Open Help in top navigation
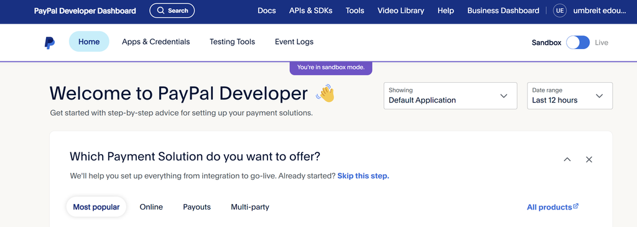This screenshot has width=637, height=227. (x=445, y=11)
